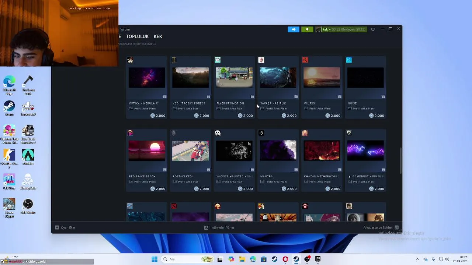Open Steam announcements megaphone button
The width and height of the screenshot is (472, 265).
tap(294, 29)
